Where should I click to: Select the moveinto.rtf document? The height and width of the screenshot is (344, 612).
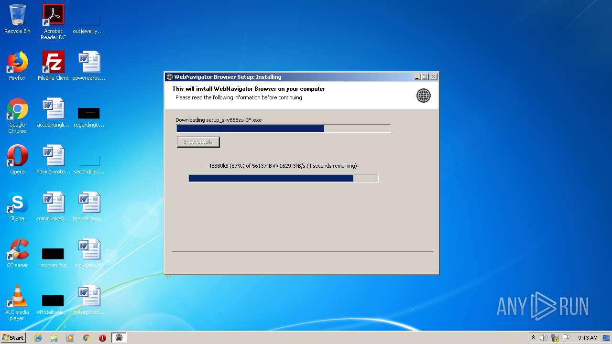click(89, 253)
